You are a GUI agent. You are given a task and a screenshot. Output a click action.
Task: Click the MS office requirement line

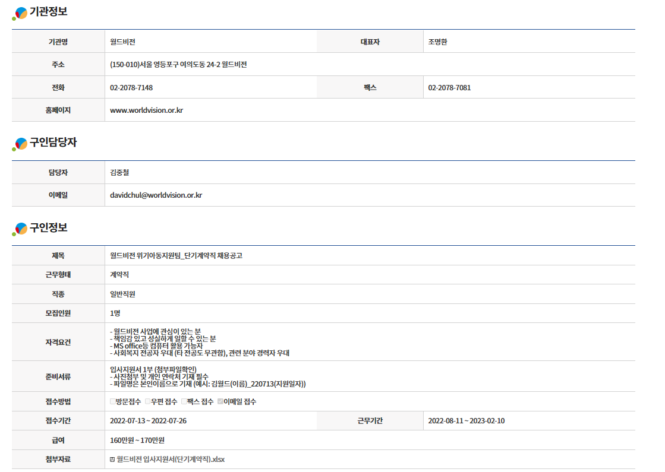[x=156, y=346]
